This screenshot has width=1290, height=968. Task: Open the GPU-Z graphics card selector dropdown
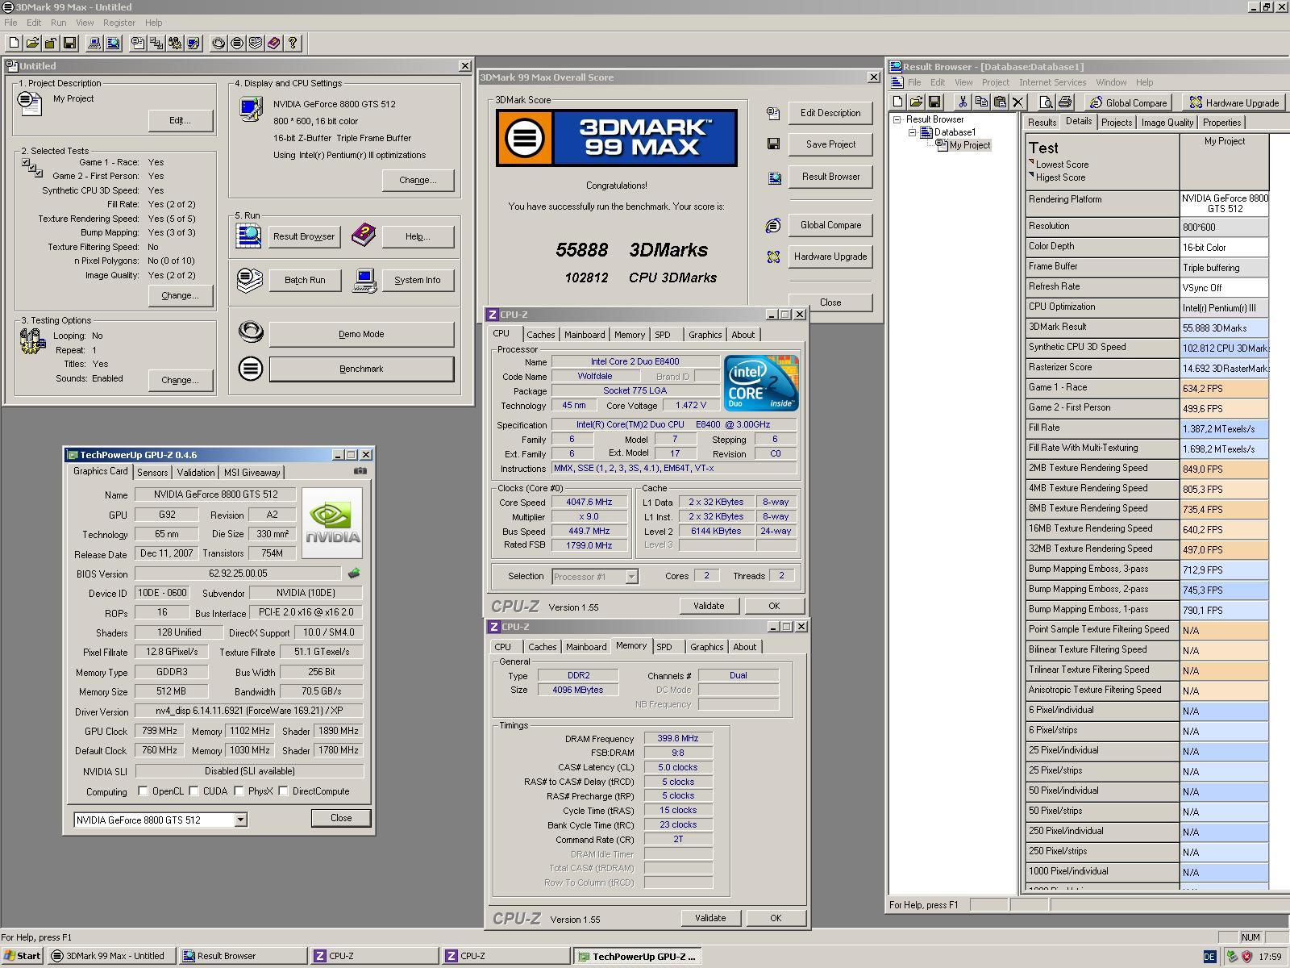point(240,820)
